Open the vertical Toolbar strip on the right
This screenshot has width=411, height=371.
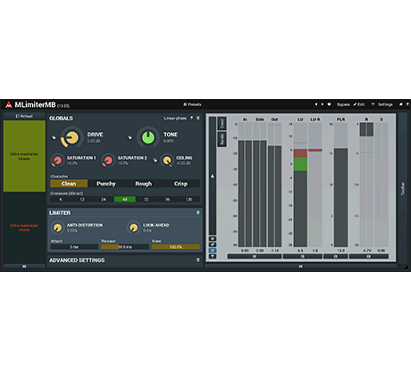tap(403, 188)
